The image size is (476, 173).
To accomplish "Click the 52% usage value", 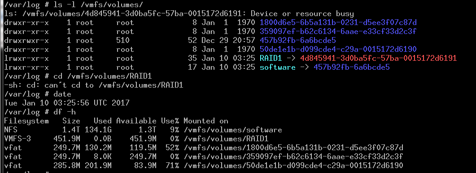I will click(172, 148).
